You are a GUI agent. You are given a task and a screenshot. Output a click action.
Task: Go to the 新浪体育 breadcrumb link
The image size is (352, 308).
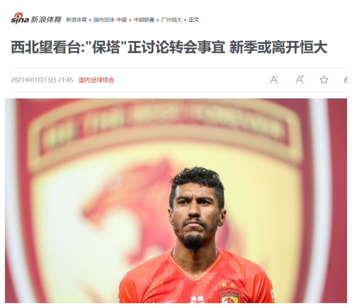76,20
